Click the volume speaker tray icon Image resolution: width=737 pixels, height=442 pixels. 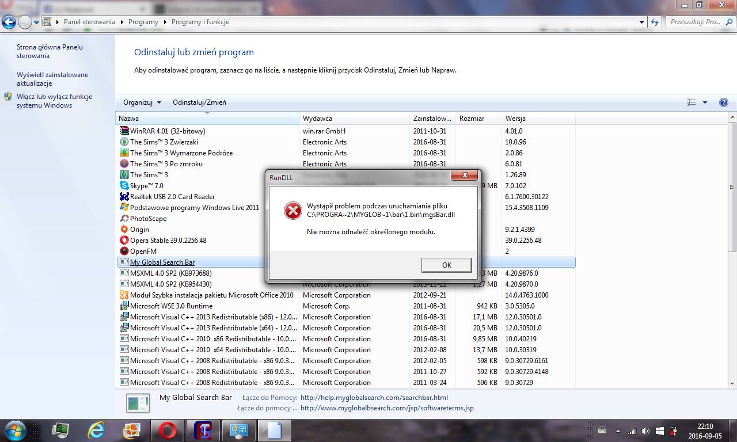pos(646,430)
